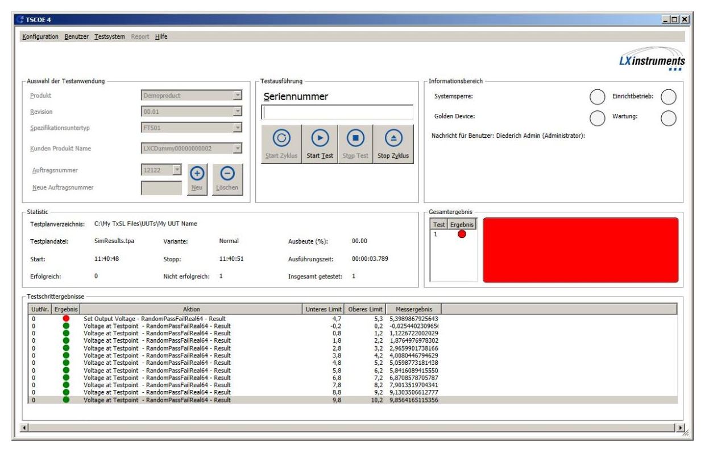705x452 pixels.
Task: Click the Löschen minus icon
Action: pyautogui.click(x=227, y=173)
